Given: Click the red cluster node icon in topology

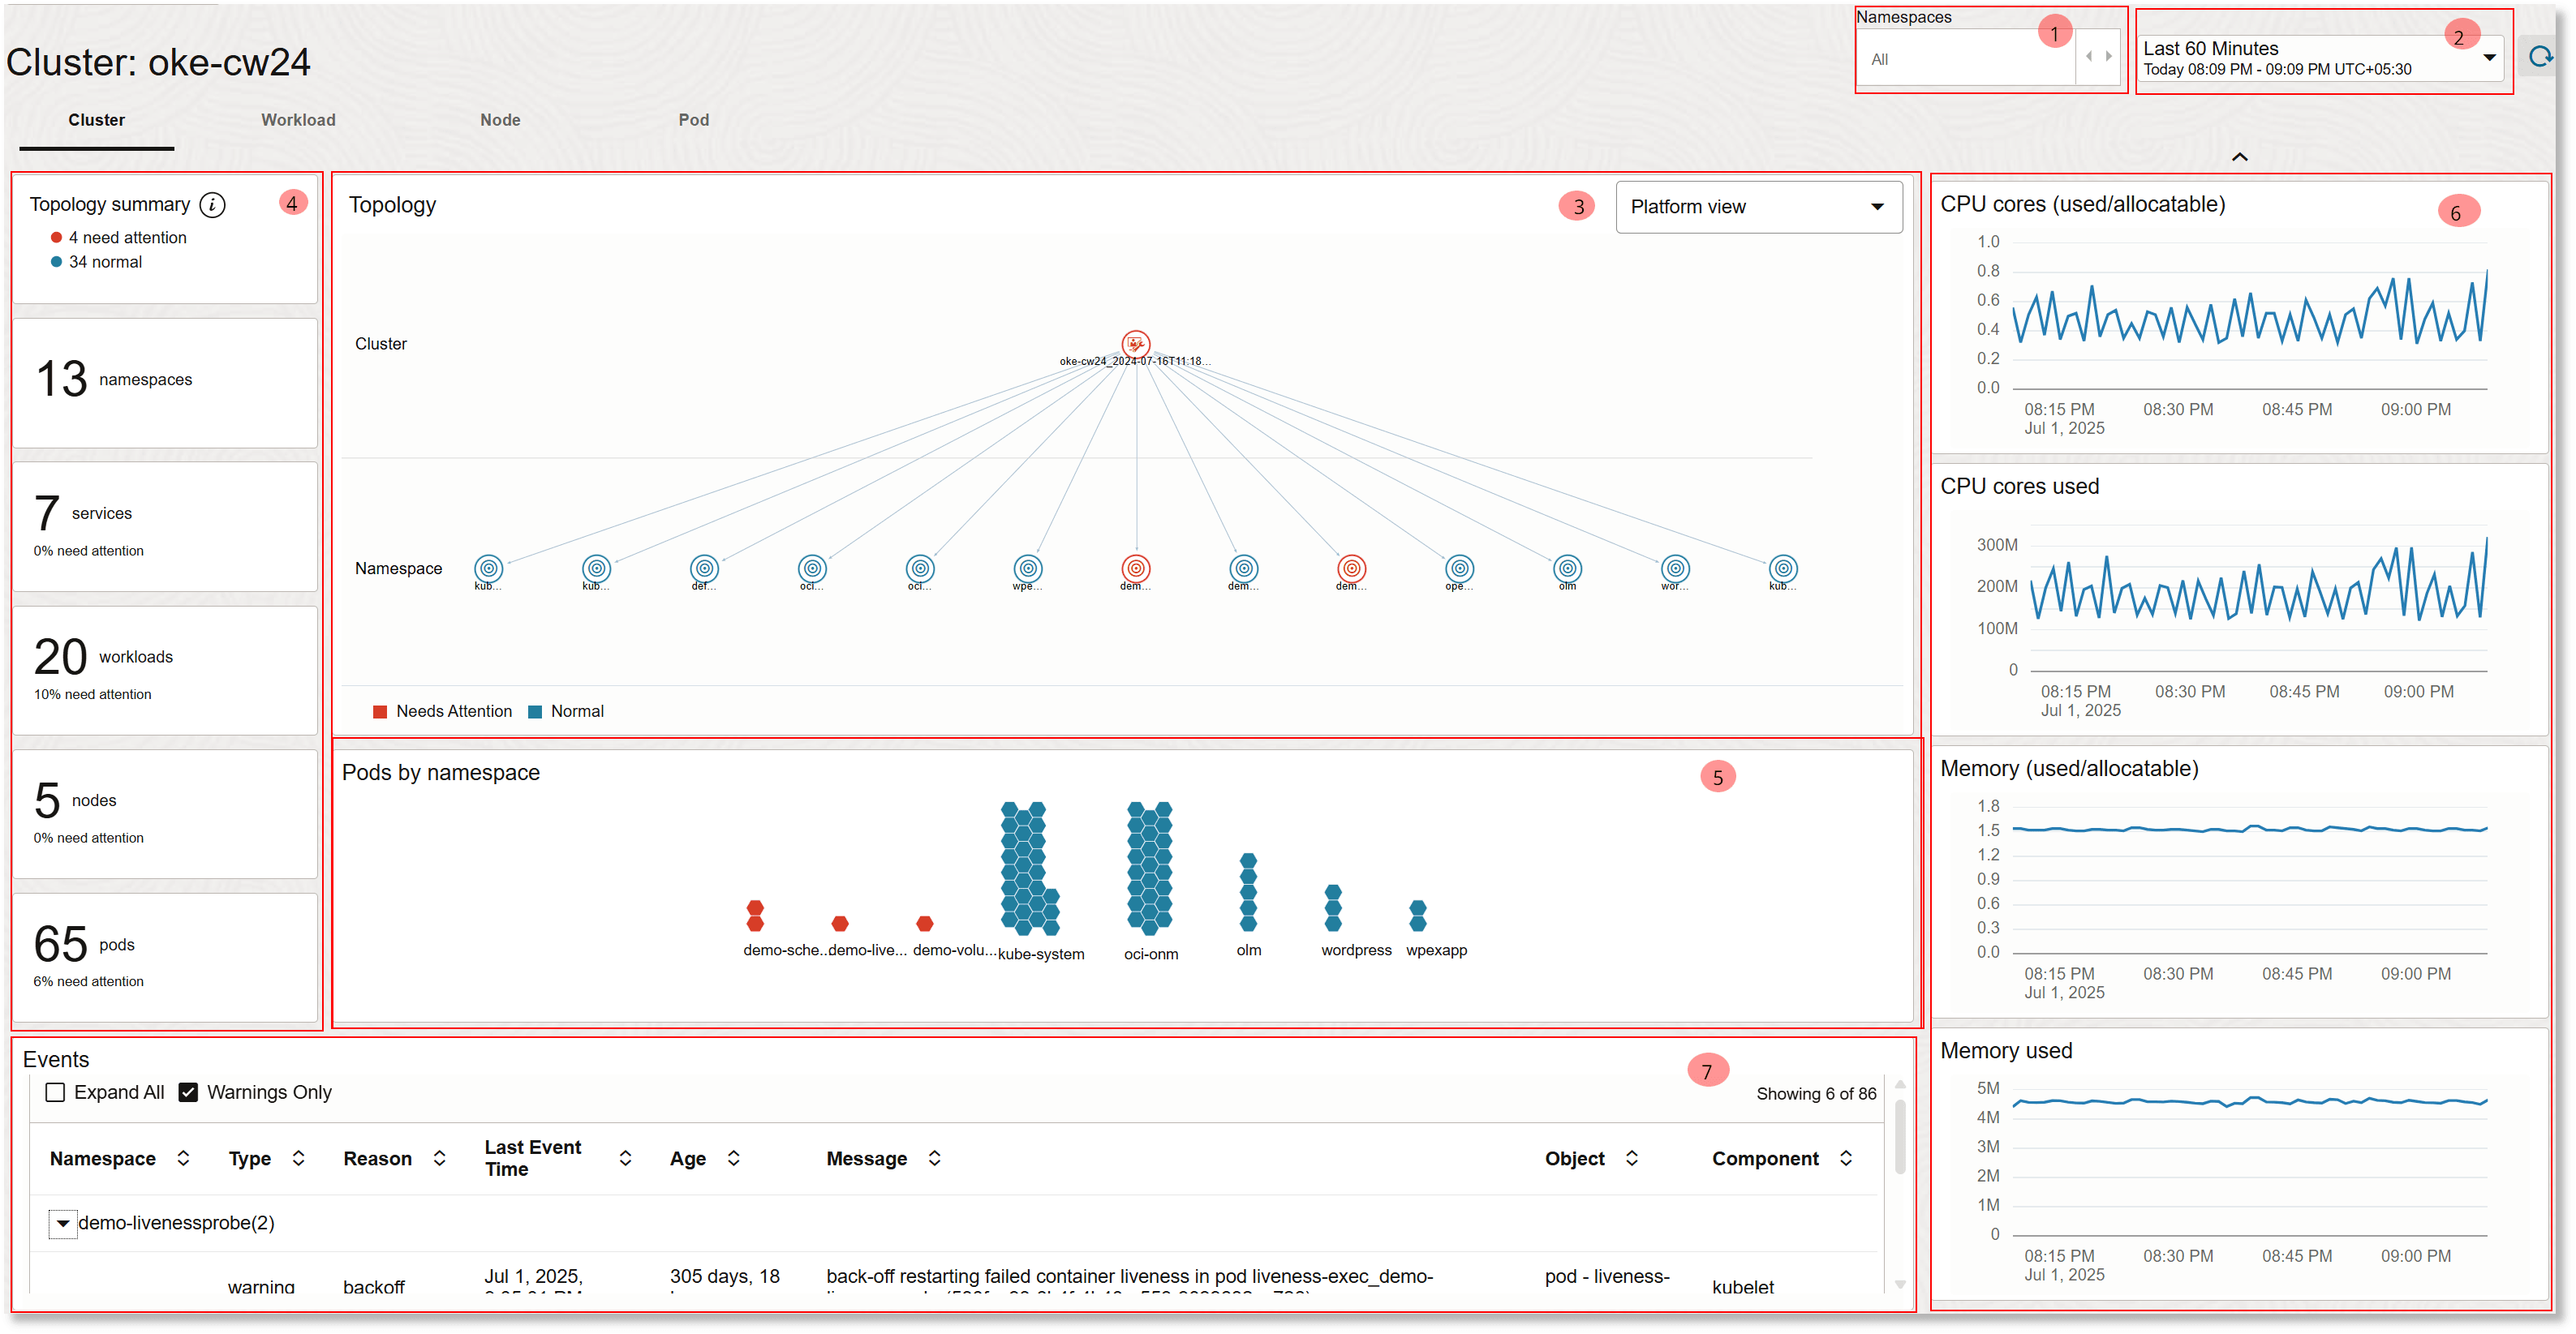Looking at the screenshot, I should pyautogui.click(x=1135, y=344).
